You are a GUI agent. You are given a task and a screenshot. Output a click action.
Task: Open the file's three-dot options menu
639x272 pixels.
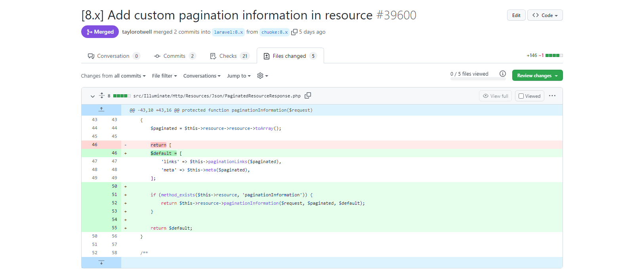[552, 96]
